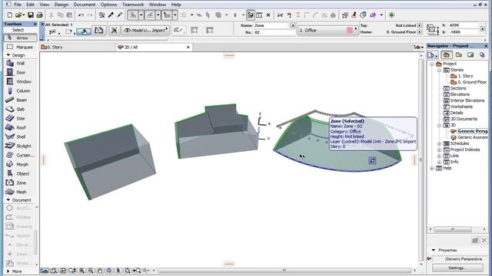Open the Teamwork menu
492x276 pixels.
tap(133, 5)
